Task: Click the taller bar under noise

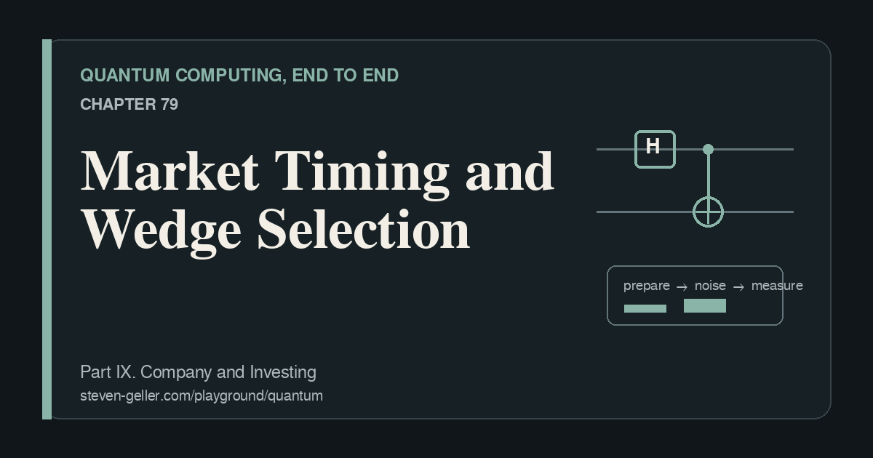Action: tap(705, 305)
